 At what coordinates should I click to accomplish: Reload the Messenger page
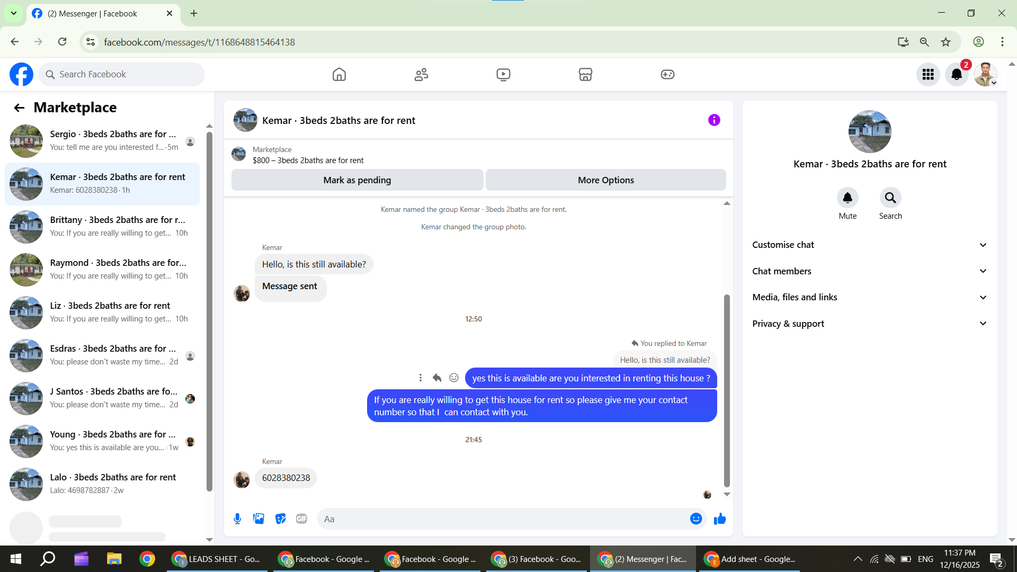(x=62, y=42)
